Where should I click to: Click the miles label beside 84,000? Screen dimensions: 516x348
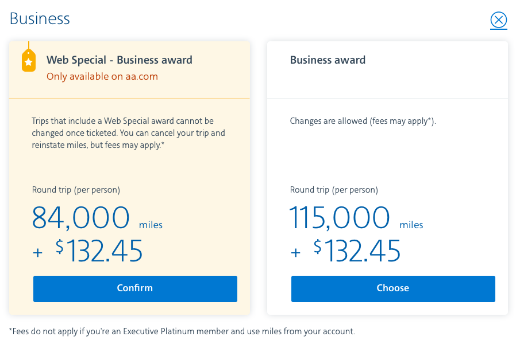coord(151,225)
